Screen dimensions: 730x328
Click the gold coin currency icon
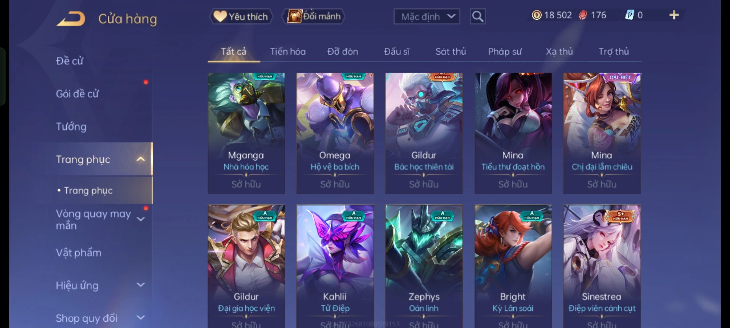coord(537,15)
